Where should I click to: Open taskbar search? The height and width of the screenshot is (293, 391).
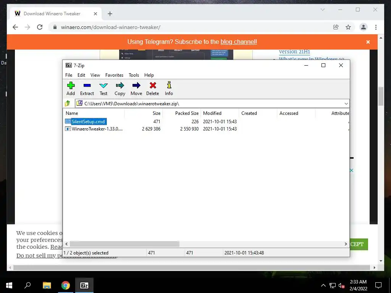[x=27, y=285]
